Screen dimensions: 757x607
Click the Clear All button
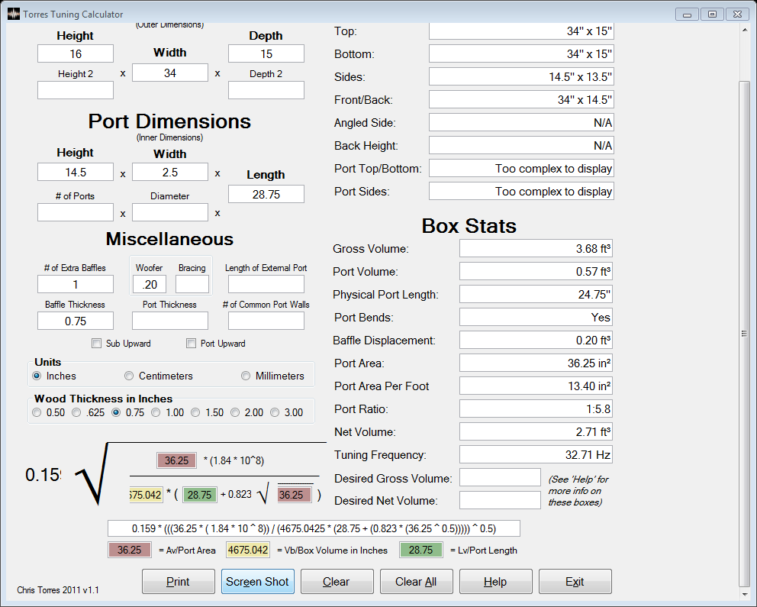416,581
